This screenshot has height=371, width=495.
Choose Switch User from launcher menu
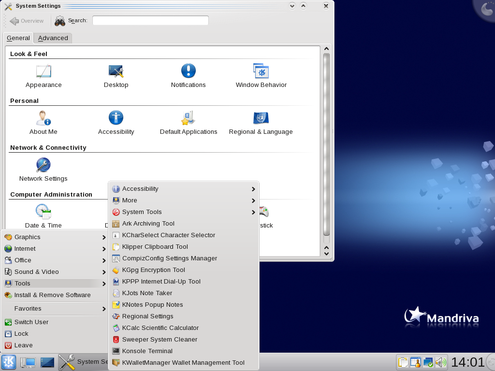[55, 322]
